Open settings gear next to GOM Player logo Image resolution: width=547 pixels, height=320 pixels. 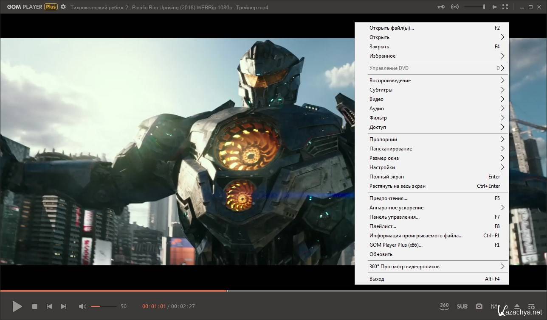63,7
